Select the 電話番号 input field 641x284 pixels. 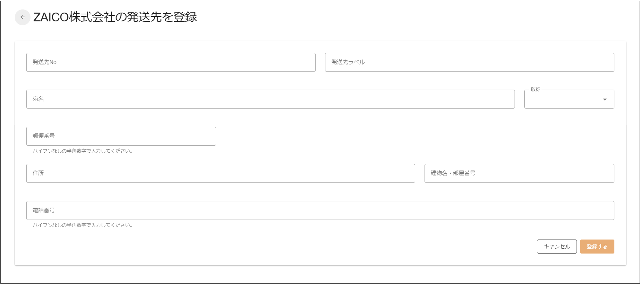click(320, 210)
